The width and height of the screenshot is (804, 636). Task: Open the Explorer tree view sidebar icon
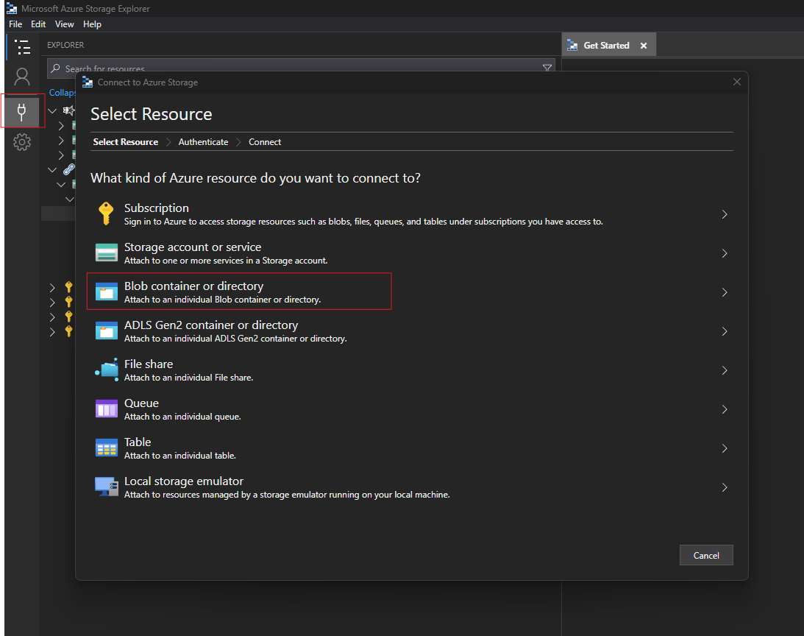(22, 47)
